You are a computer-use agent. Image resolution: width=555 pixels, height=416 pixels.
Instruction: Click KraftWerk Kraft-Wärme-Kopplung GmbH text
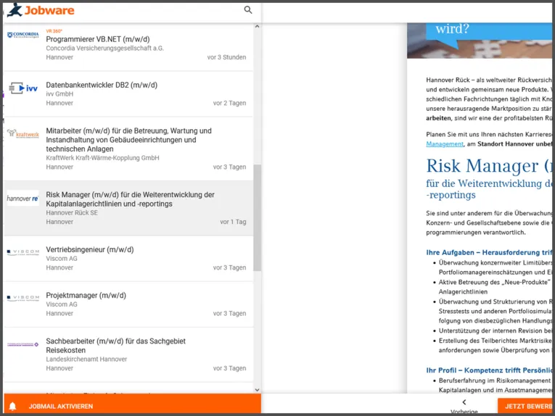(x=102, y=158)
